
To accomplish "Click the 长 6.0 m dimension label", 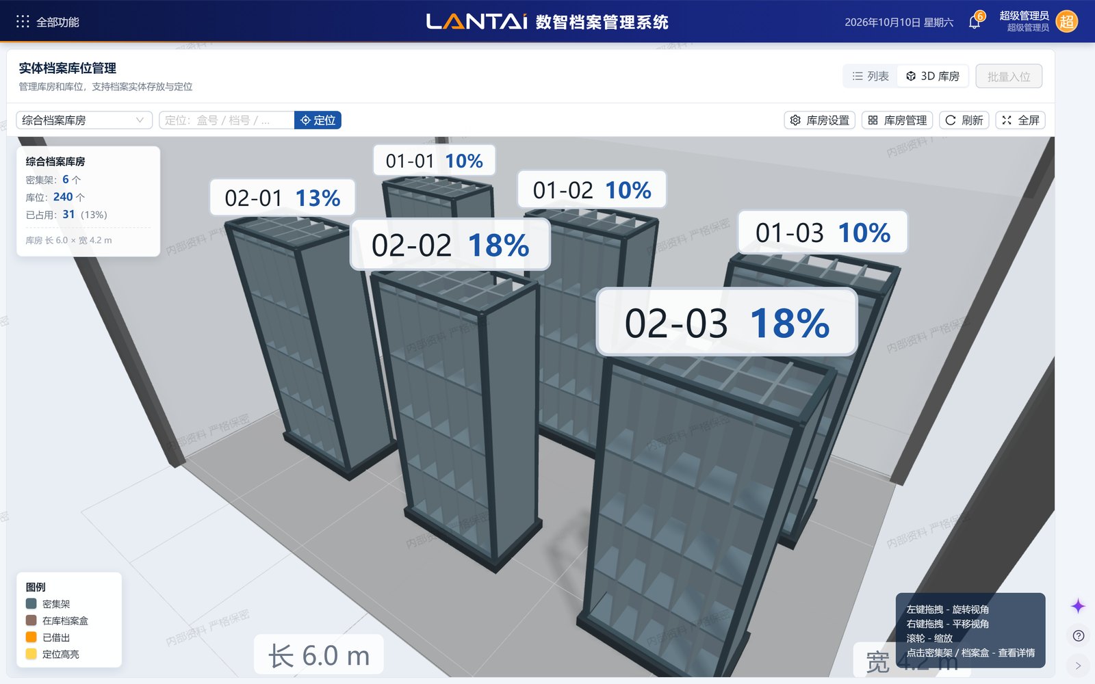I will (318, 655).
